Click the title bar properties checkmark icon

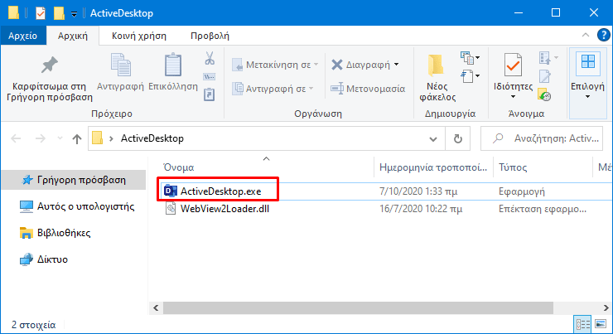coord(41,13)
